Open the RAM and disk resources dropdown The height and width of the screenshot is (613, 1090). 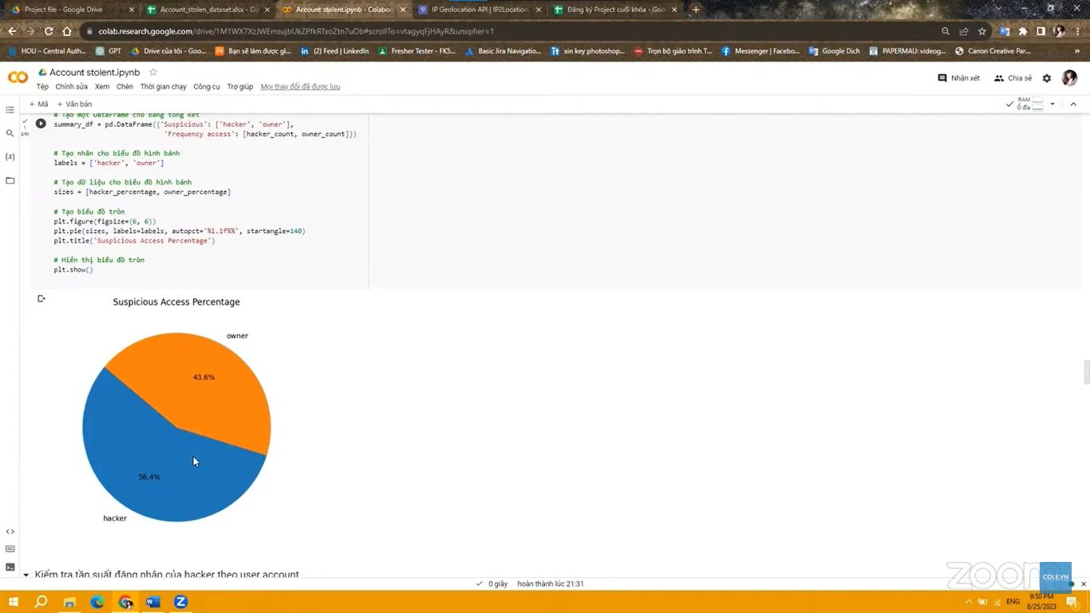[1052, 104]
